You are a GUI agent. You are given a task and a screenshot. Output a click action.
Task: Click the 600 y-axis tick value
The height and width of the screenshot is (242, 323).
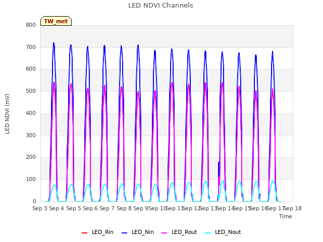point(31,69)
